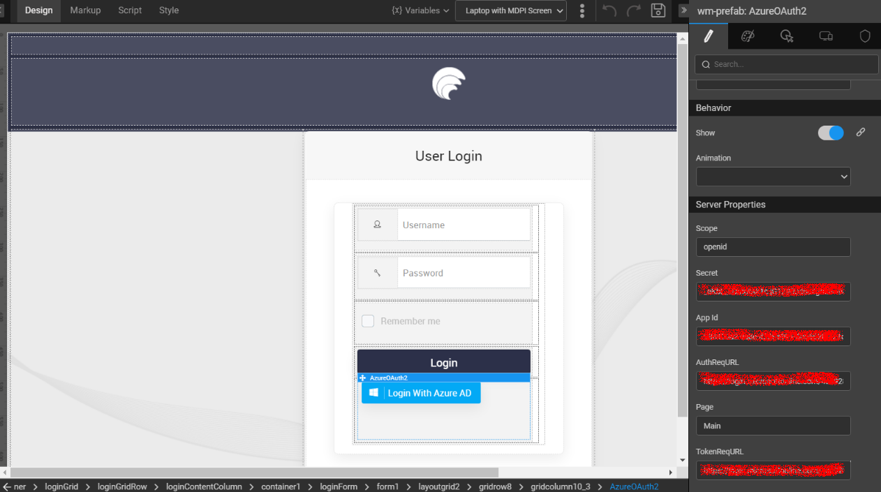Open the Animation dropdown
881x492 pixels.
pyautogui.click(x=773, y=177)
